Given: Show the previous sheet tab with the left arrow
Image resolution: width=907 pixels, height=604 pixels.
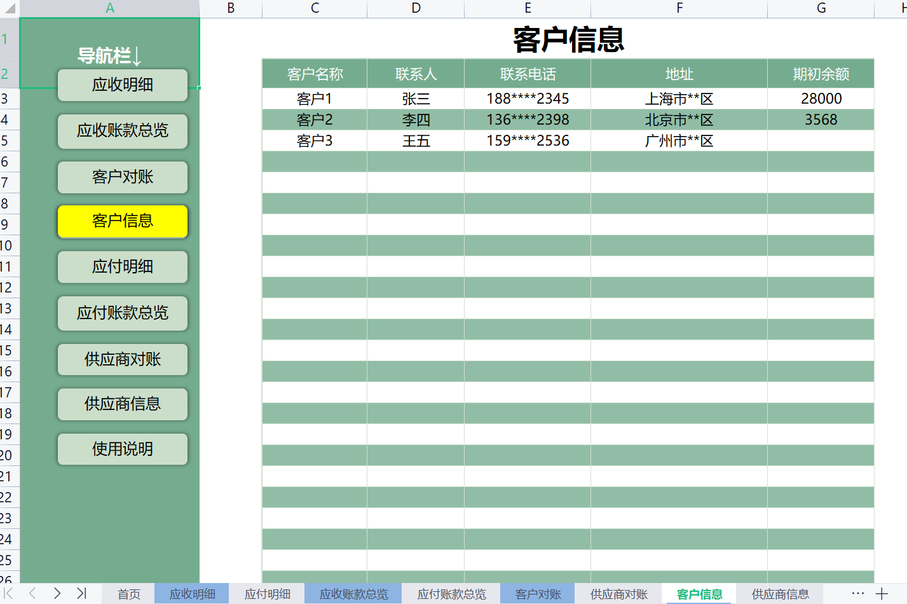Looking at the screenshot, I should tap(32, 593).
